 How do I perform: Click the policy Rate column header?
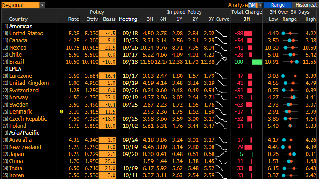[74, 19]
